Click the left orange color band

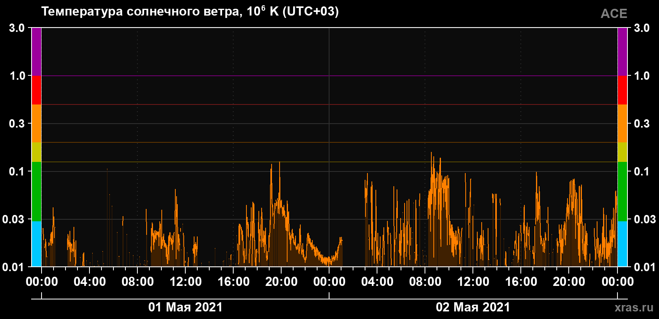tap(36, 124)
